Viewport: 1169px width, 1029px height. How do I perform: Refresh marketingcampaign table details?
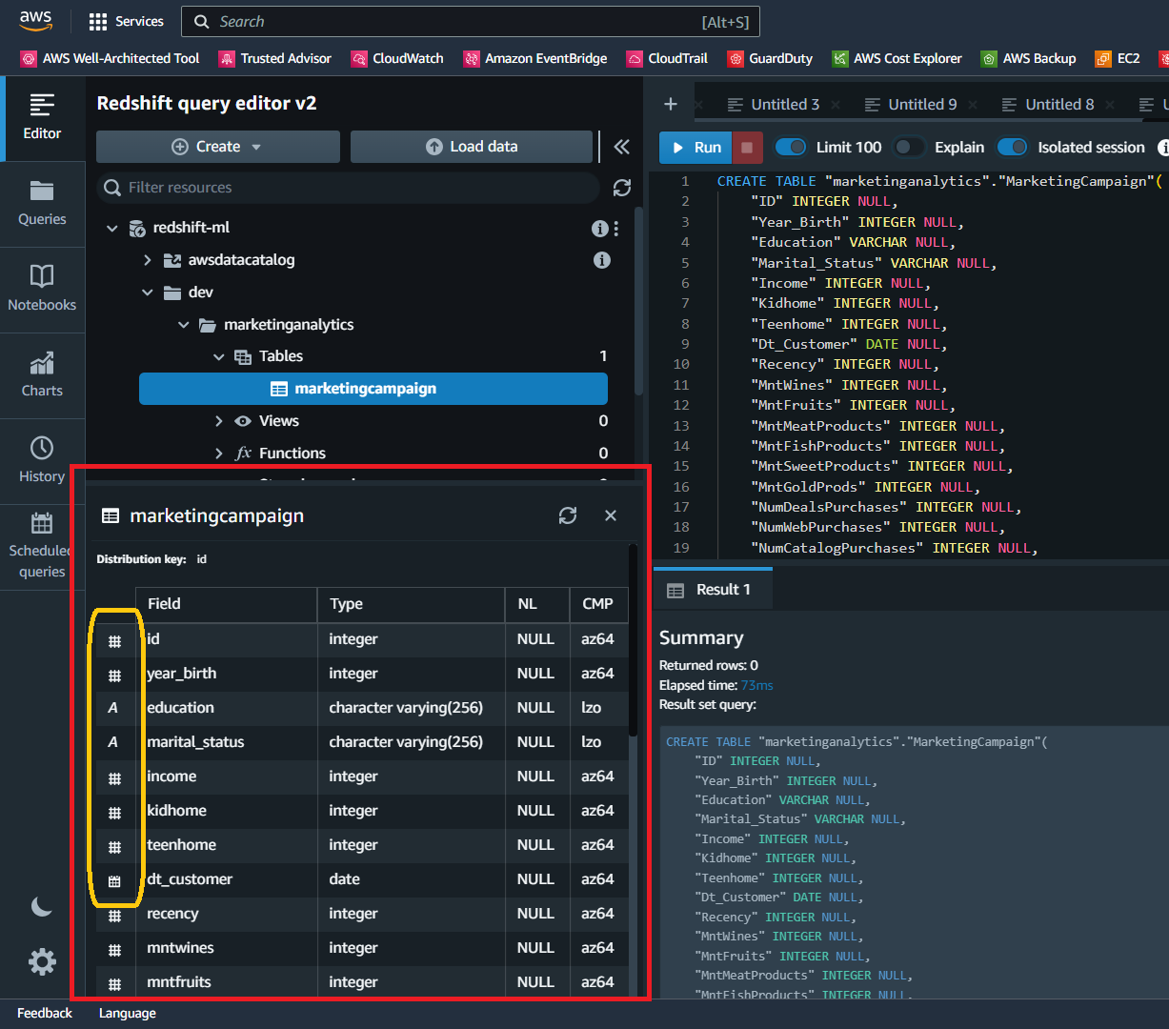(568, 515)
